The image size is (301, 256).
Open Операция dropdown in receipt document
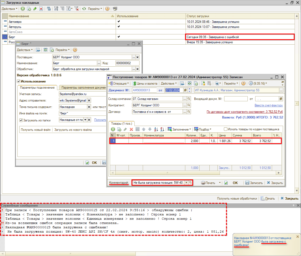point(119,83)
